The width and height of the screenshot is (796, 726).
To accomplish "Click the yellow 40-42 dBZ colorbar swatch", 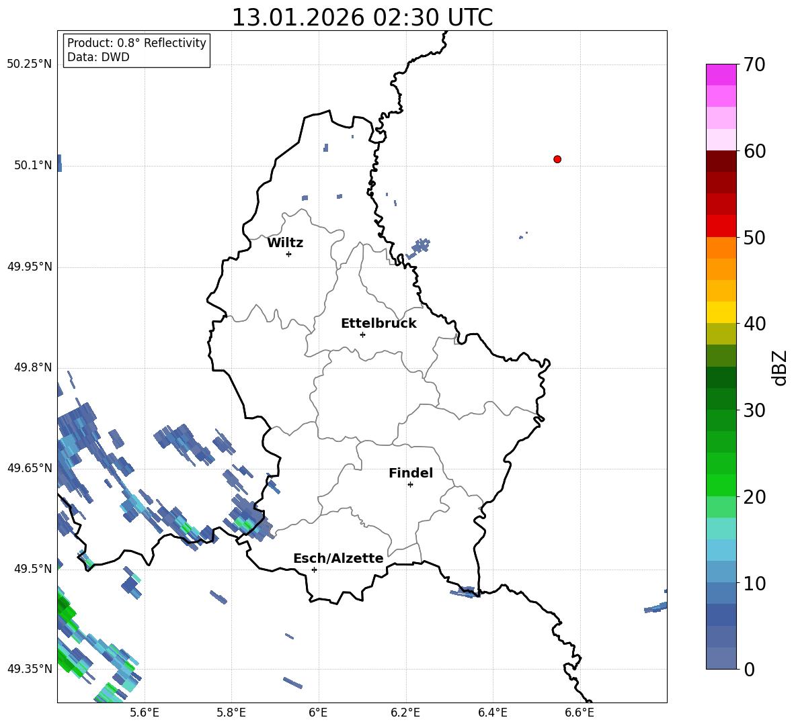I will pyautogui.click(x=721, y=312).
